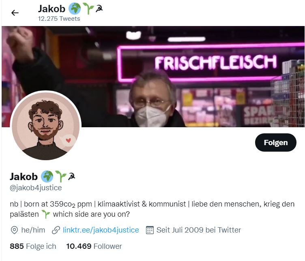305x261 pixels.
Task: Click the calendar icon beside Seit Juli 2009
Action: pos(150,230)
